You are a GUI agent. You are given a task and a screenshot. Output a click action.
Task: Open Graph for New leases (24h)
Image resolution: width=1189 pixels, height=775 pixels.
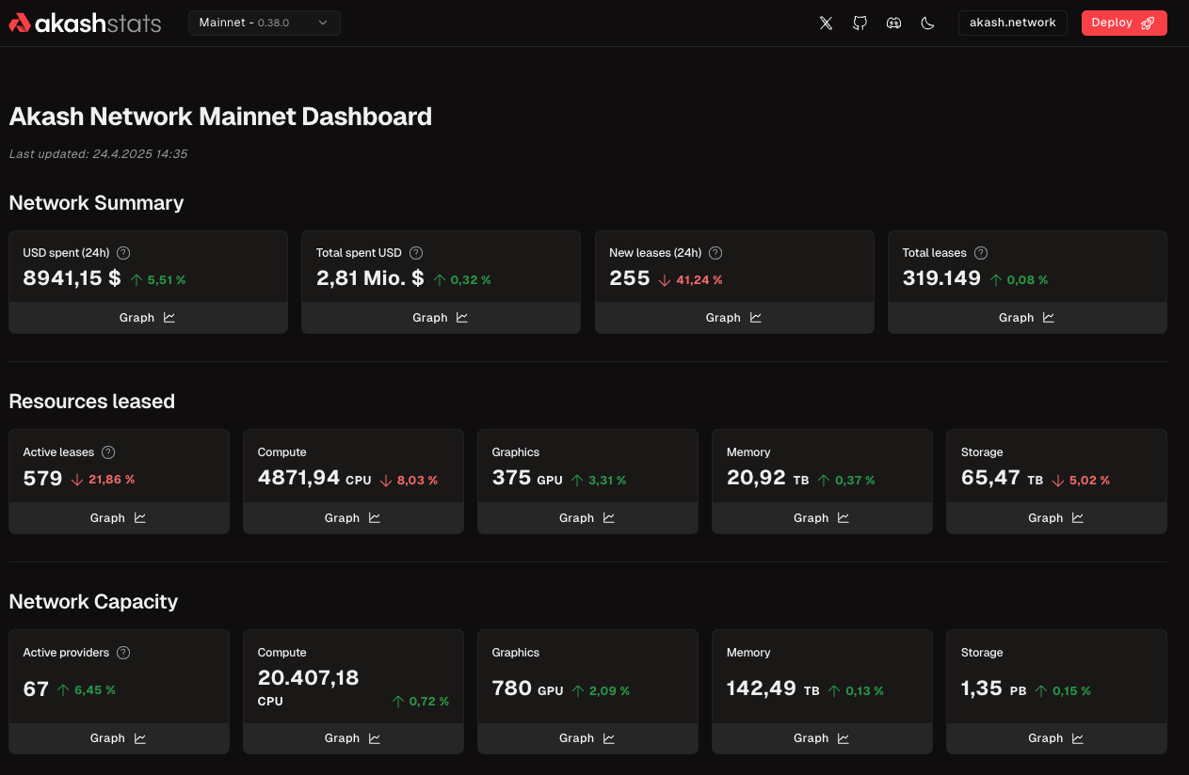pyautogui.click(x=733, y=318)
